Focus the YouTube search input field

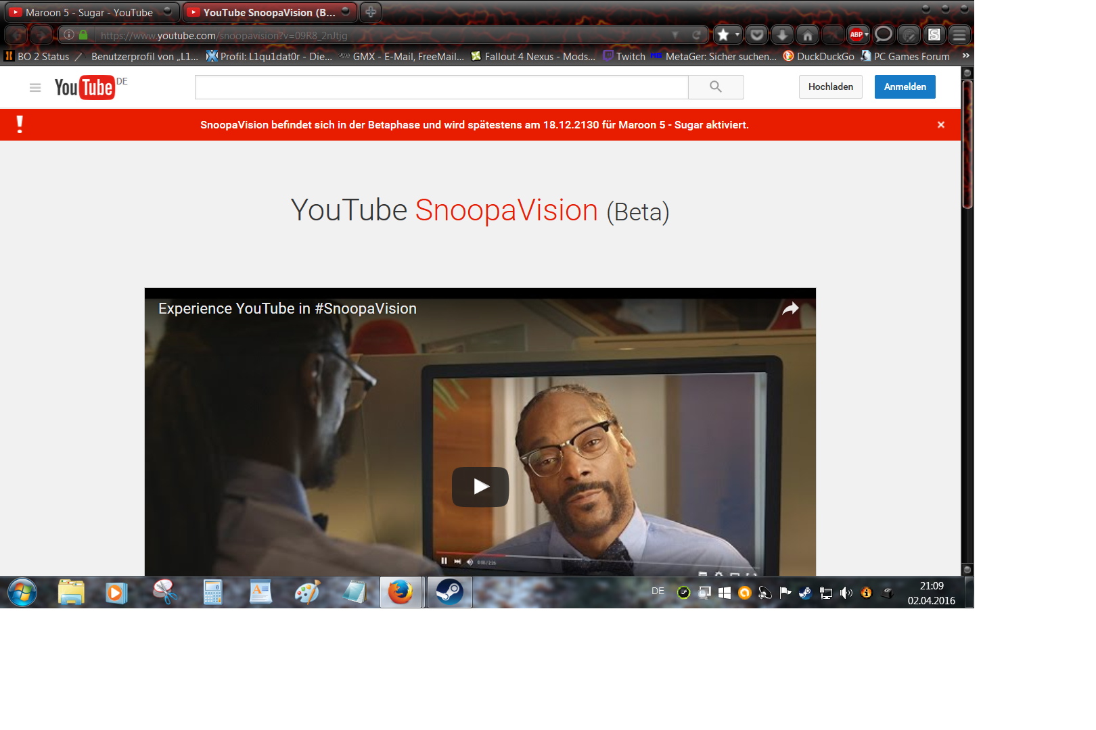coord(441,87)
